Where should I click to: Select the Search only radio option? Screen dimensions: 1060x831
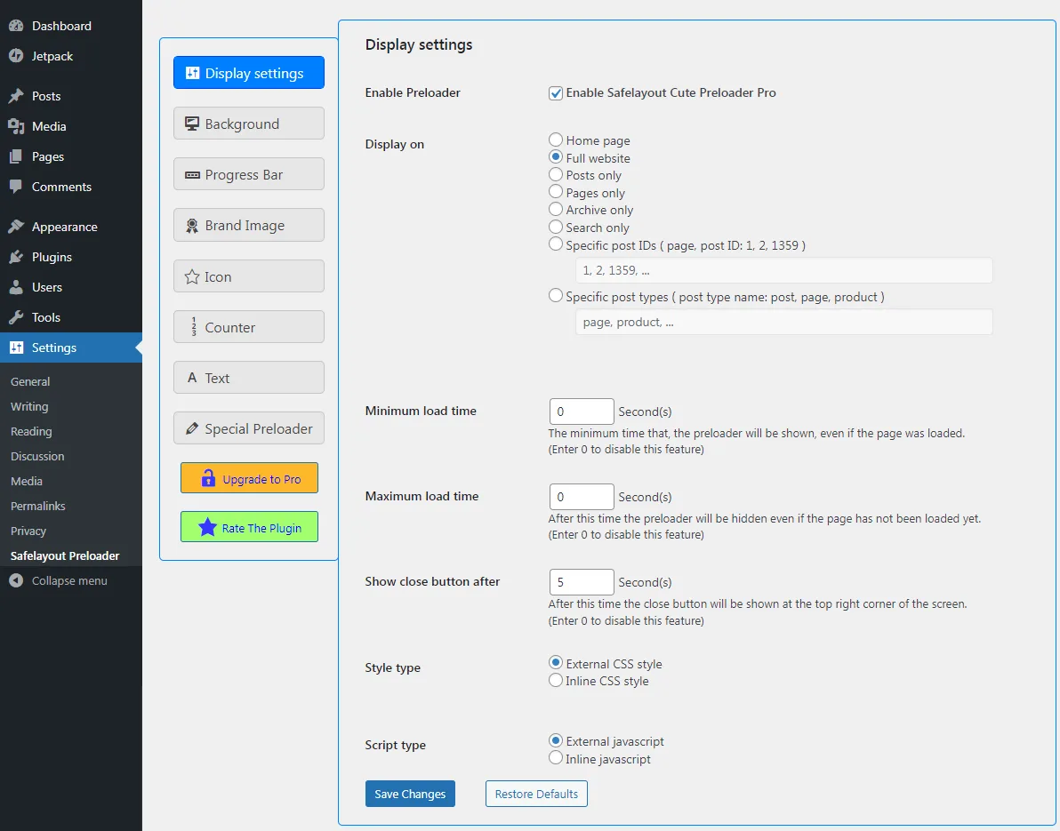(556, 227)
